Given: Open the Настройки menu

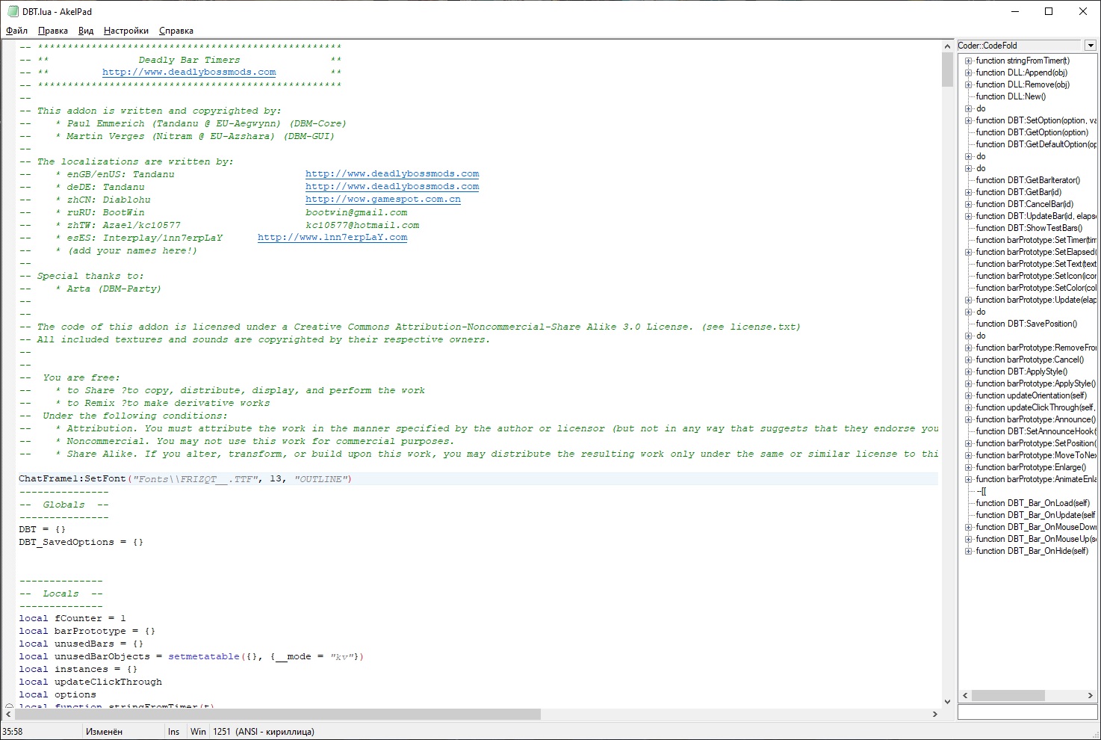Looking at the screenshot, I should pyautogui.click(x=125, y=31).
